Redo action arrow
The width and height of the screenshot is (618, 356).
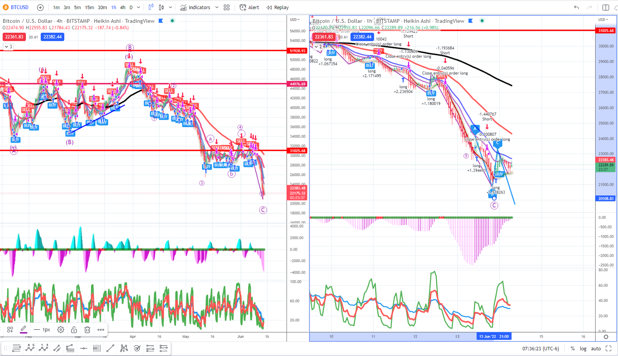(x=589, y=7)
